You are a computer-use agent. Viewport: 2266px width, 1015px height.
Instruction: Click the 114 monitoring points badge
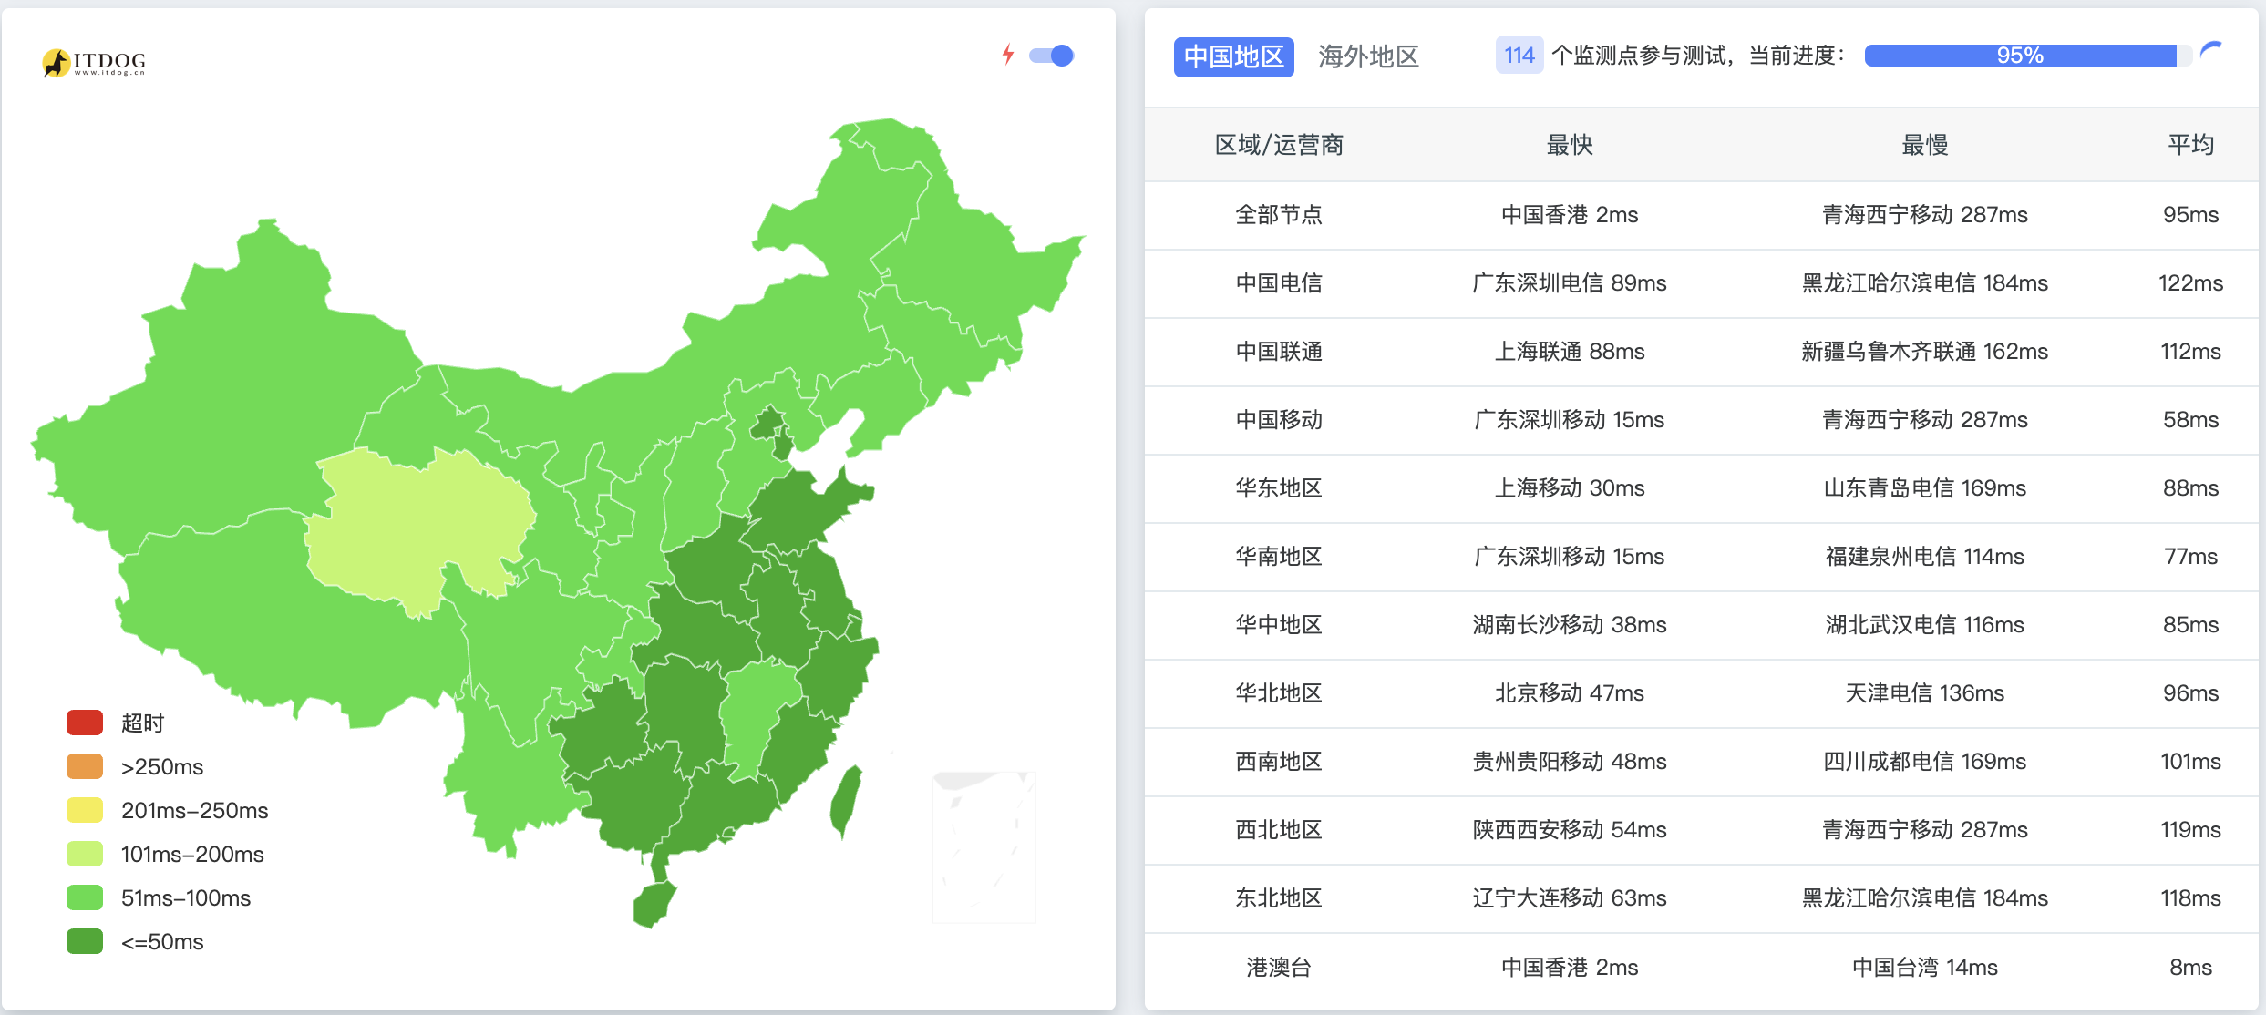[x=1519, y=56]
